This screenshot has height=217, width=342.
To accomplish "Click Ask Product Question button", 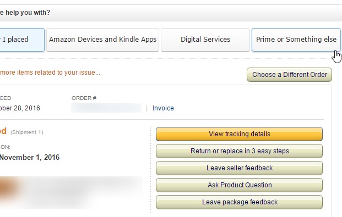I will pyautogui.click(x=239, y=185).
